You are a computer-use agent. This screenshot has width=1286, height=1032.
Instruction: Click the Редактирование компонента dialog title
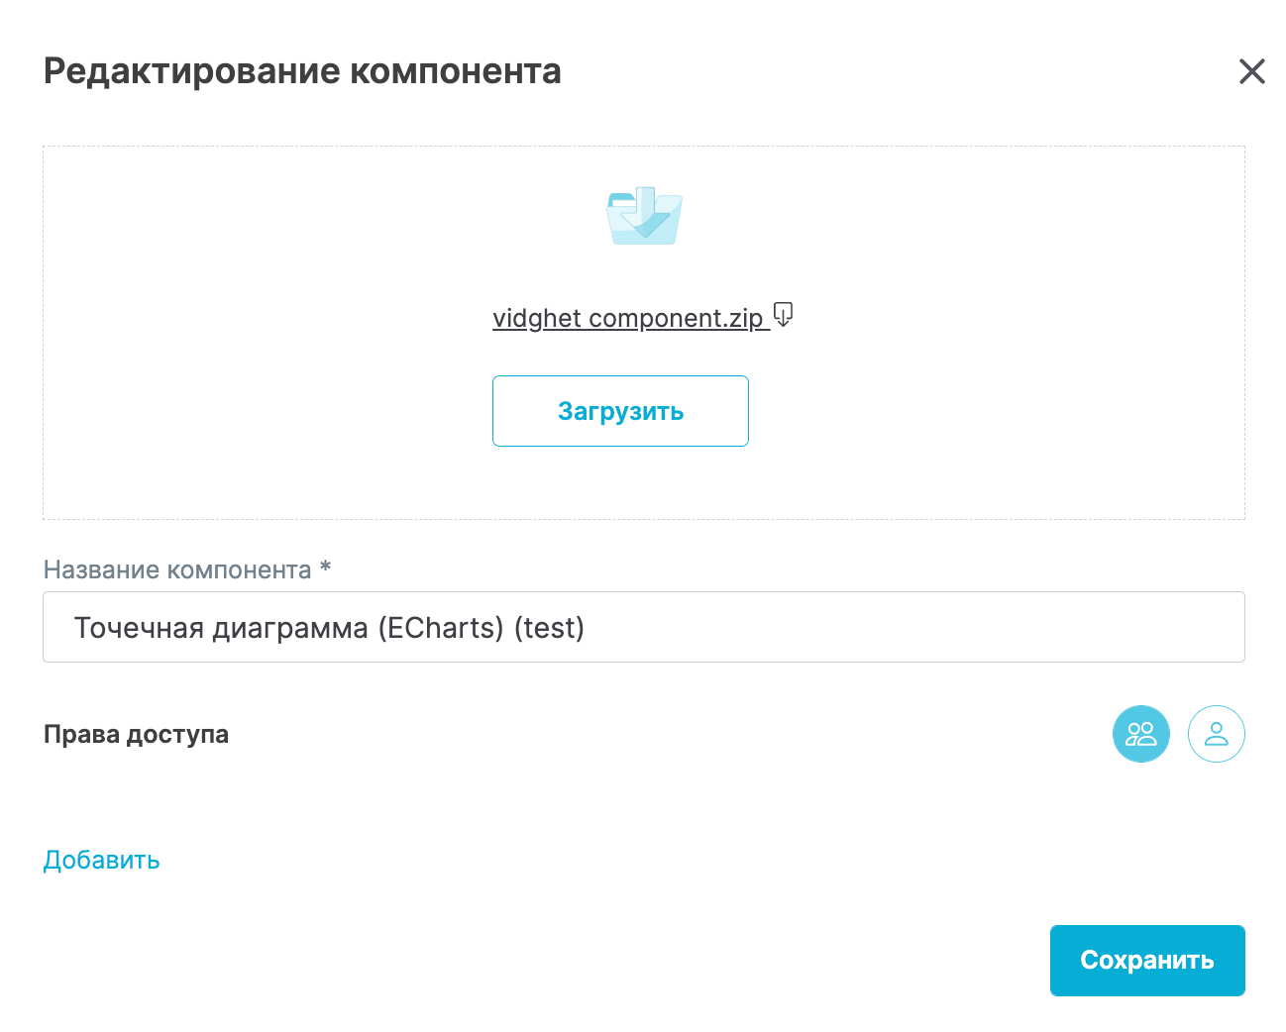(x=302, y=71)
